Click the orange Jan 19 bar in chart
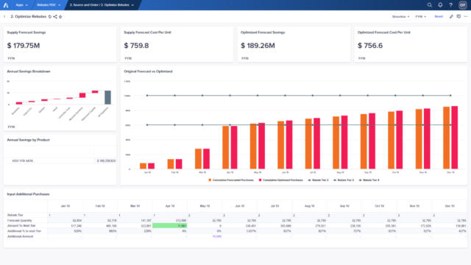 [143, 166]
